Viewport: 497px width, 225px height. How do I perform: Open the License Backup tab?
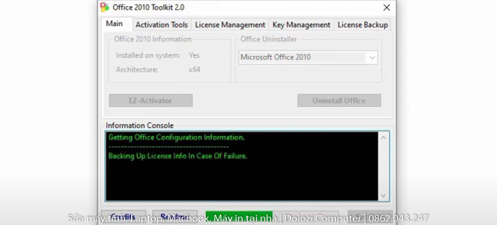pyautogui.click(x=363, y=25)
